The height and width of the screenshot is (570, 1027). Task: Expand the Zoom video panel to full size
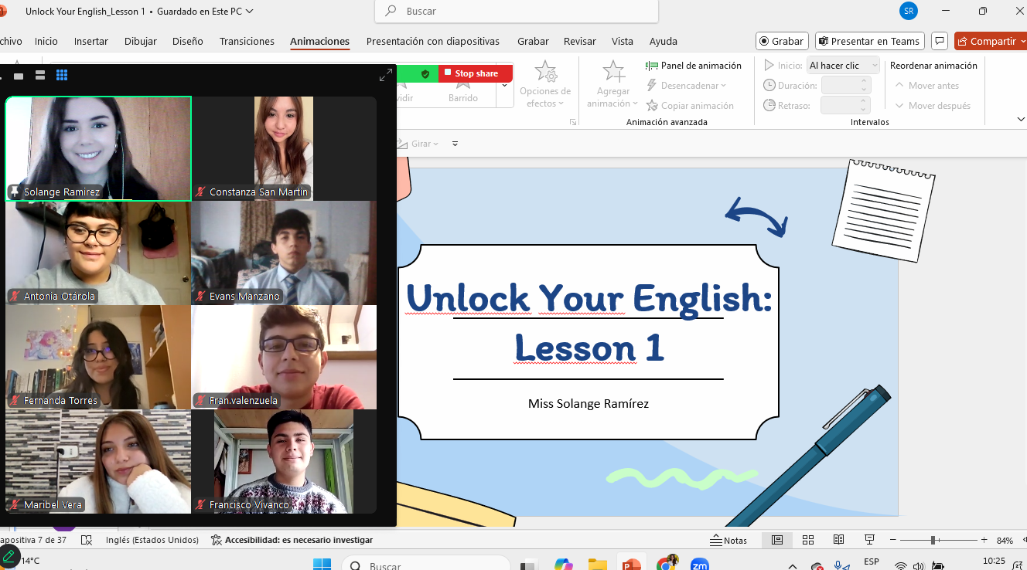pos(385,75)
